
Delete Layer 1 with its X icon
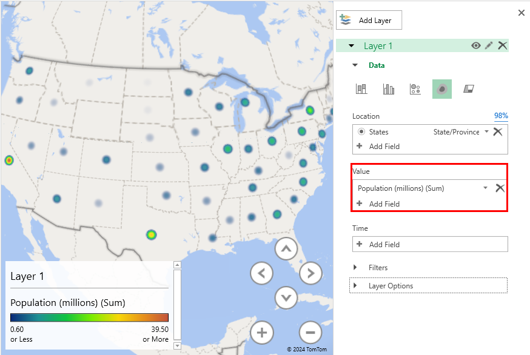click(x=502, y=45)
